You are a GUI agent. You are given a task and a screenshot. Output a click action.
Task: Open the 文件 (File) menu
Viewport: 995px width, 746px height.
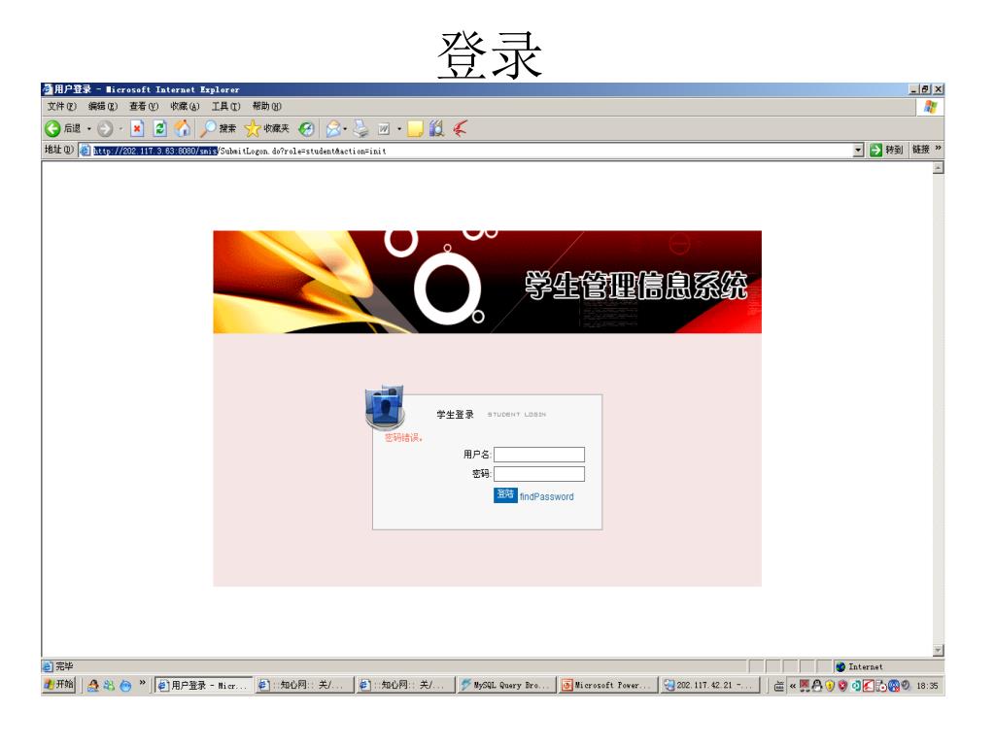[61, 107]
